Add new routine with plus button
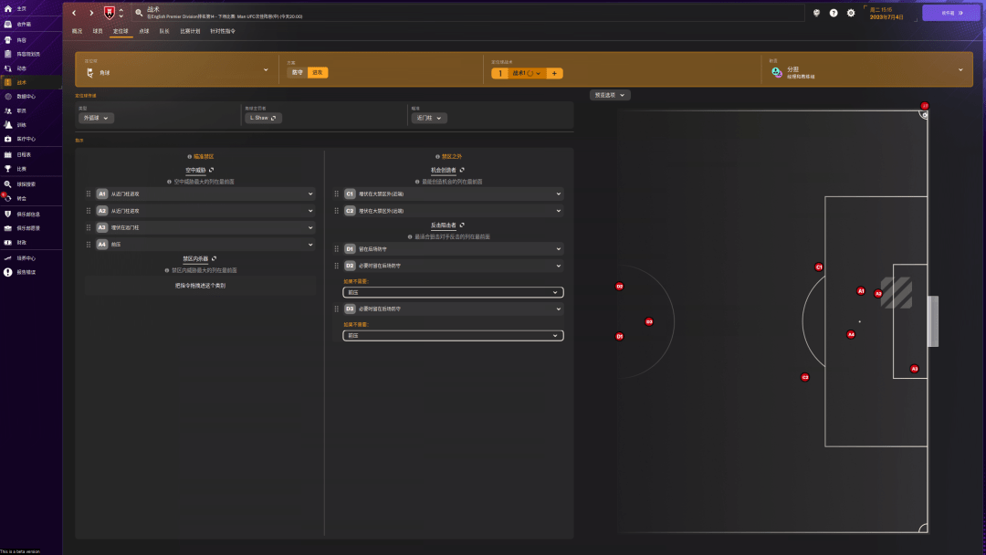986x555 pixels. [x=554, y=73]
